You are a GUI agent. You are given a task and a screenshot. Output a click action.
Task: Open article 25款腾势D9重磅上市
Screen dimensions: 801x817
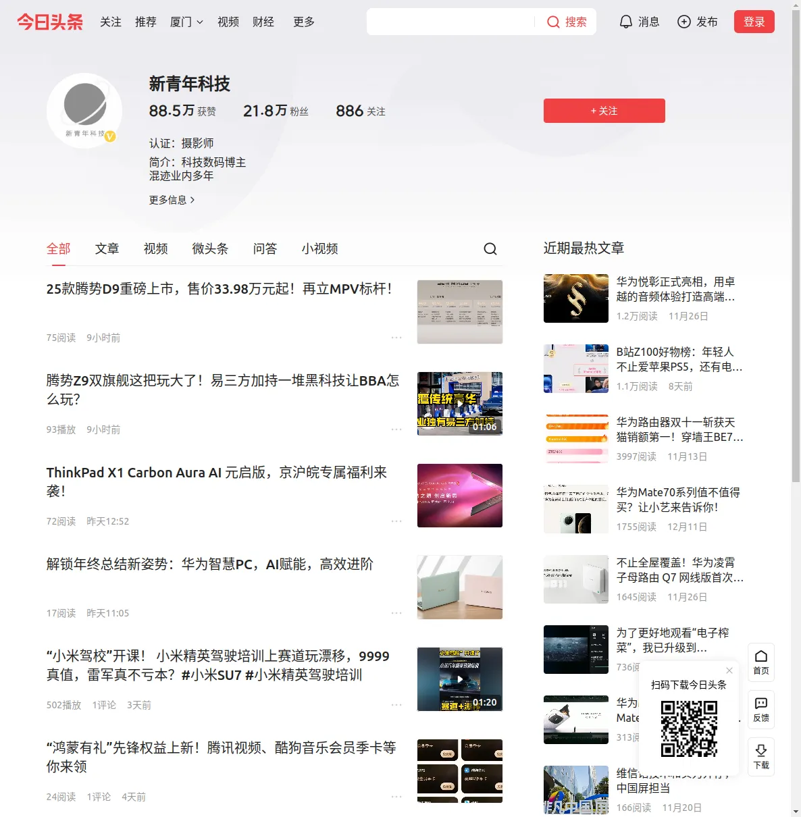click(219, 289)
